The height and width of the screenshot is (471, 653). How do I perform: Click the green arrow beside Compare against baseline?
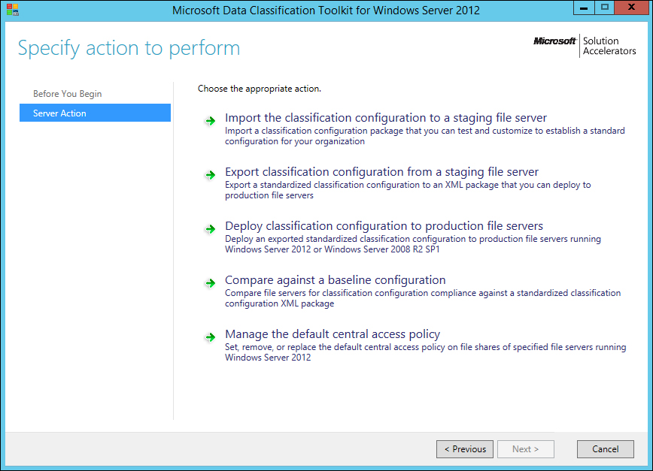(x=211, y=282)
